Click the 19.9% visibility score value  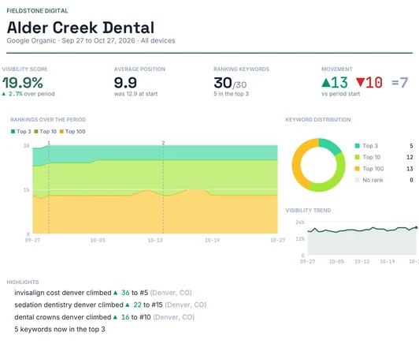(23, 83)
